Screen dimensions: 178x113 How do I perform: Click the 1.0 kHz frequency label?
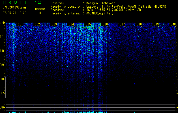click(2, 51)
